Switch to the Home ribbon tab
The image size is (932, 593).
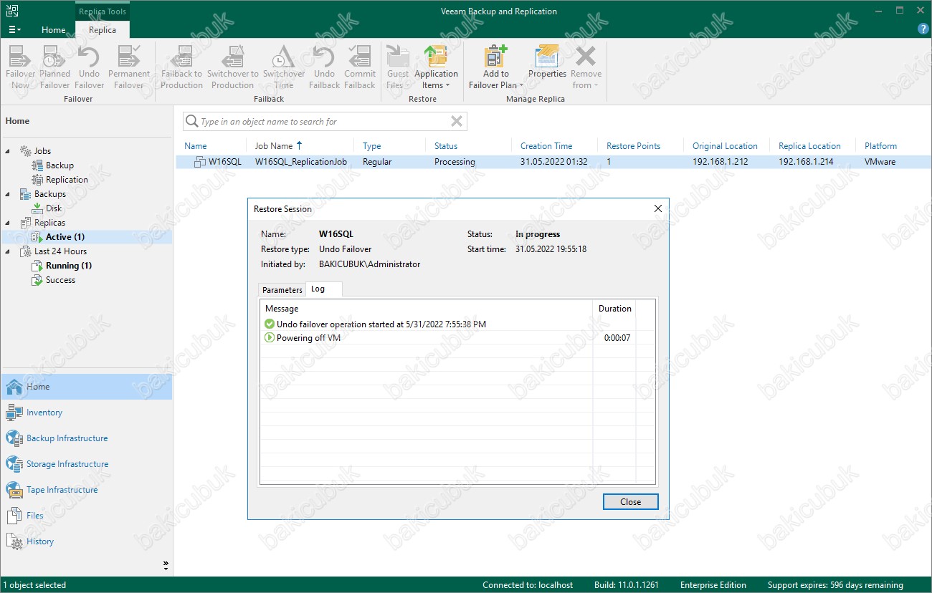click(54, 30)
